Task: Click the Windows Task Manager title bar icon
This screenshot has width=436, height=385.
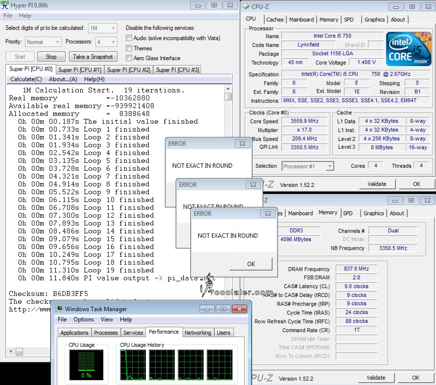Action: (59, 309)
